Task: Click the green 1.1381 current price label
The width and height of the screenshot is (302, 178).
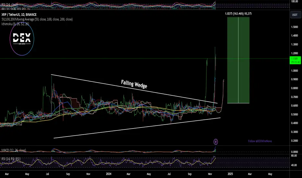Action: [295, 60]
